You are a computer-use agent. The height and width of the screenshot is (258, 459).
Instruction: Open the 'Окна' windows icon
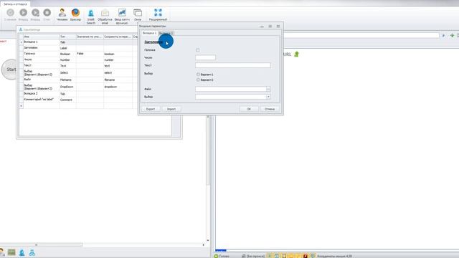pyautogui.click(x=138, y=13)
